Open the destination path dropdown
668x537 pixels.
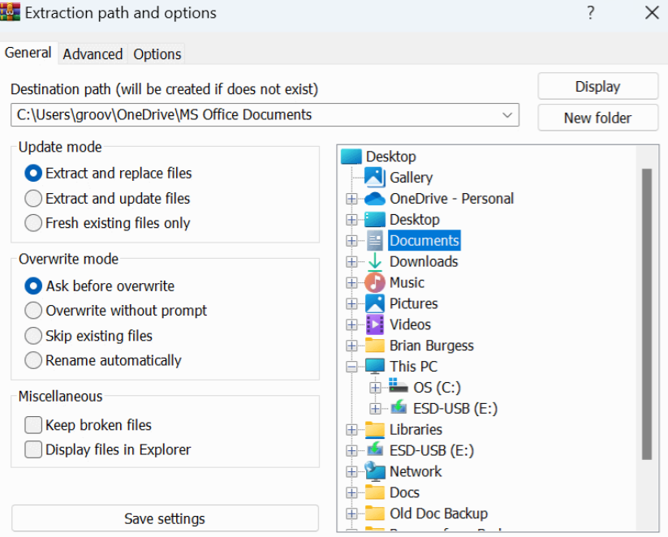click(508, 114)
